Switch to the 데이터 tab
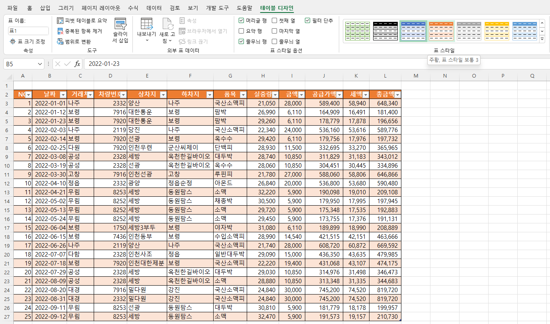This screenshot has height=324, width=550. point(154,8)
